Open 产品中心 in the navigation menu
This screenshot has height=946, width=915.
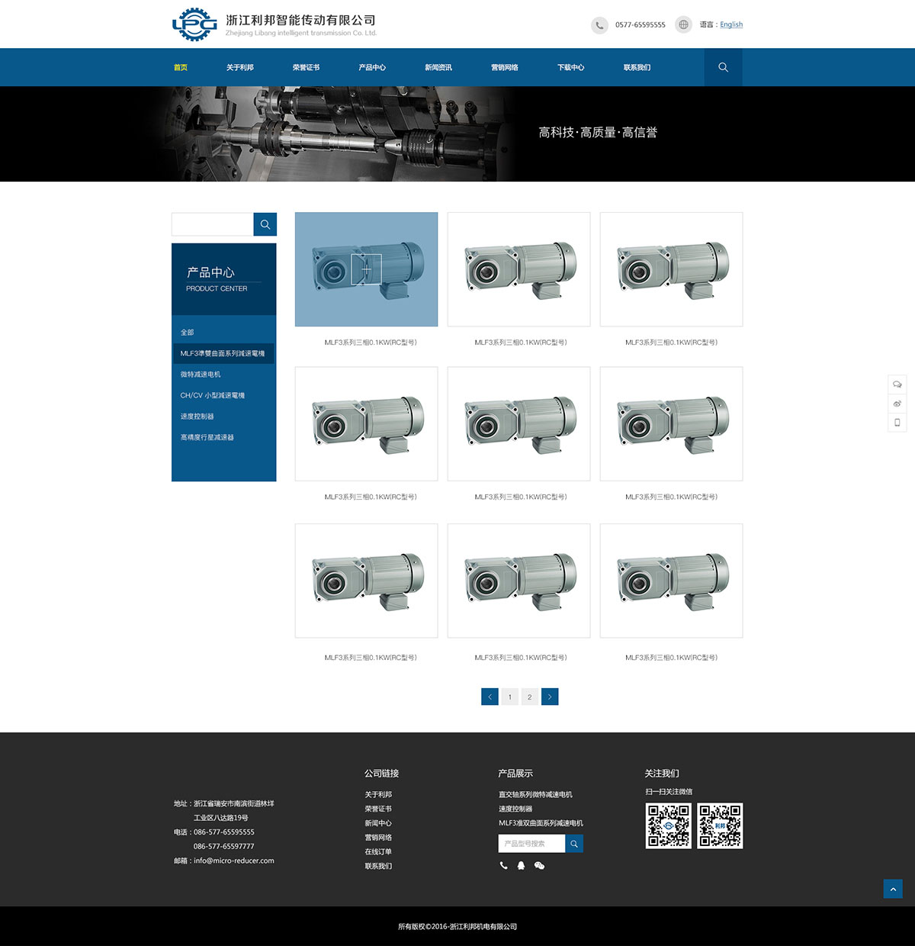point(372,67)
